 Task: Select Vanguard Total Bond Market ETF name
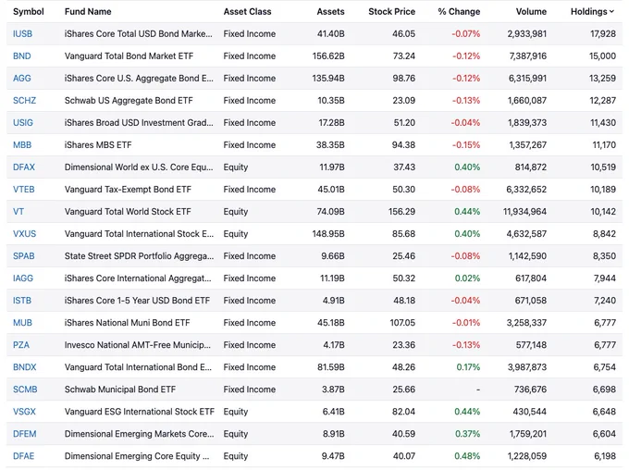point(129,56)
